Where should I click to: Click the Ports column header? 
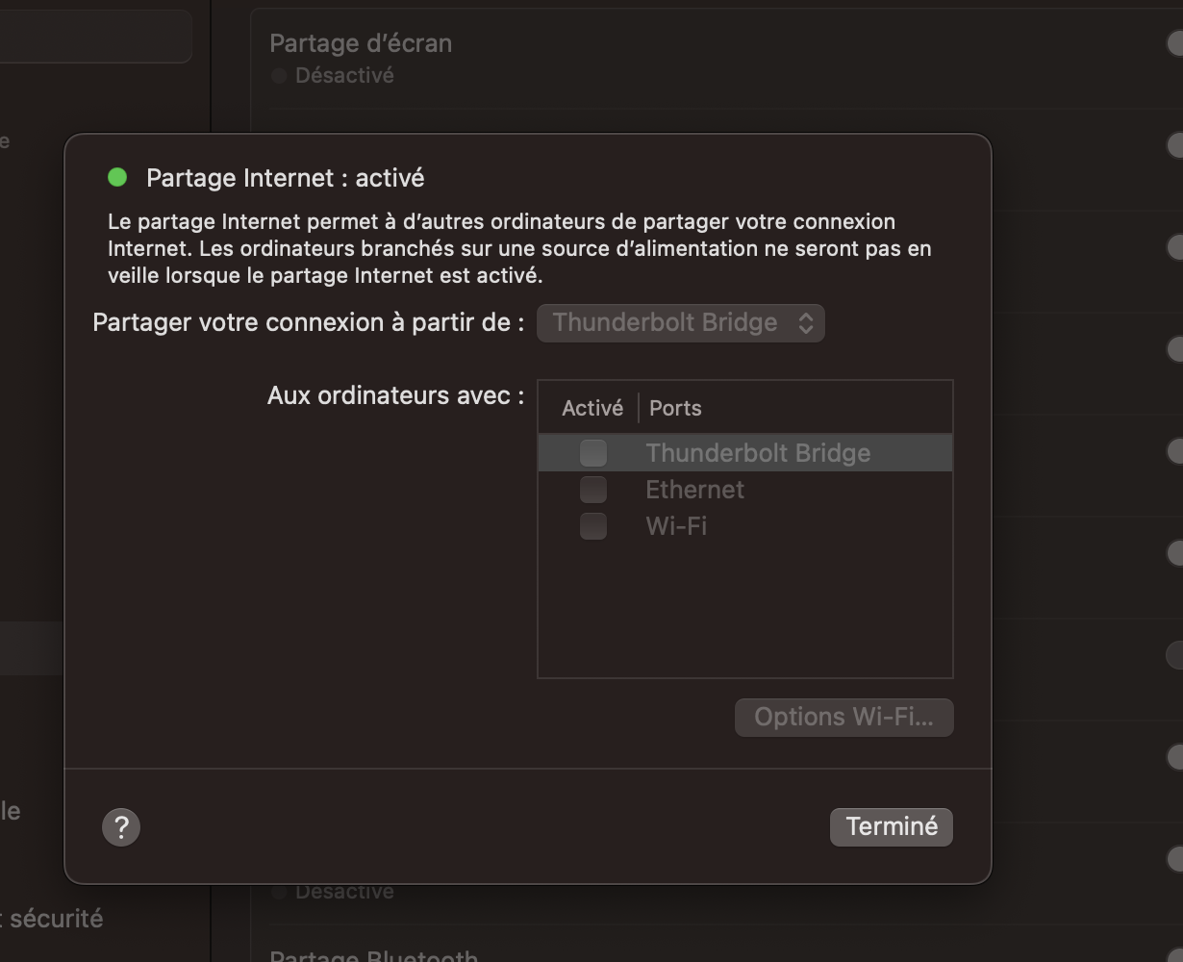click(x=675, y=408)
